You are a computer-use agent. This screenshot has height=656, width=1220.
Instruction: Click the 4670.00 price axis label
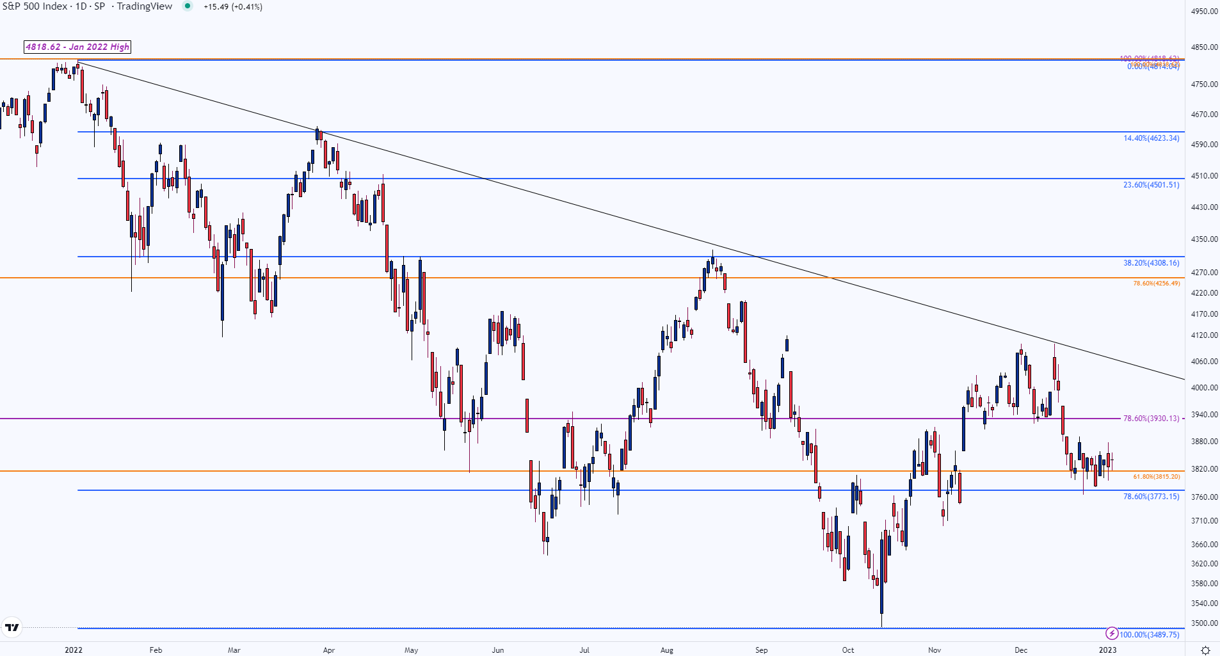[1204, 115]
